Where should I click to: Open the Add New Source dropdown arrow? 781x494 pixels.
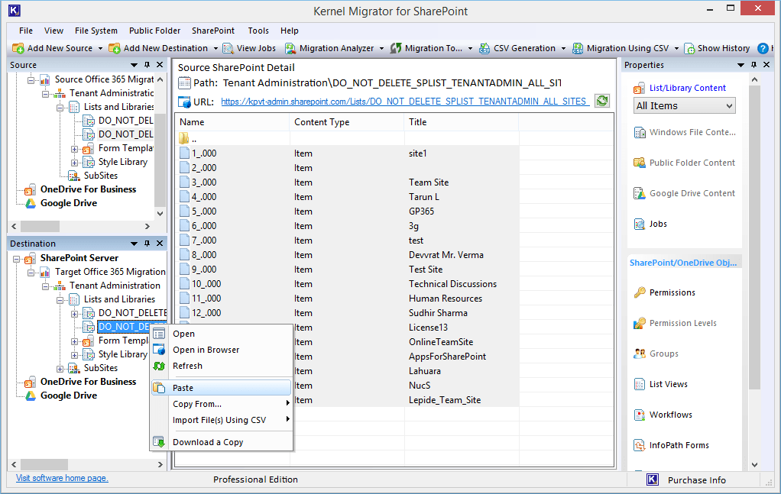[x=100, y=49]
